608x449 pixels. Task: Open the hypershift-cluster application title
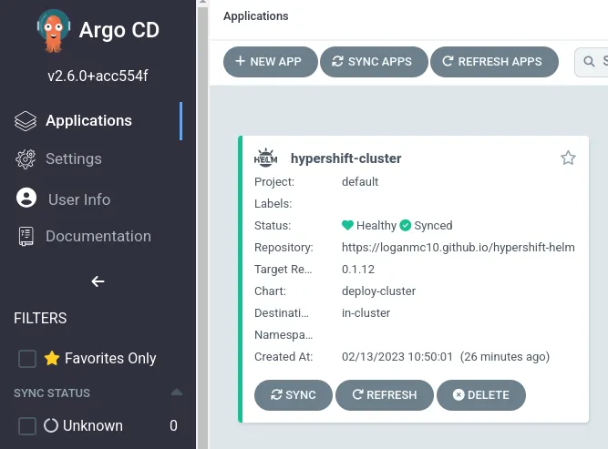pos(345,158)
